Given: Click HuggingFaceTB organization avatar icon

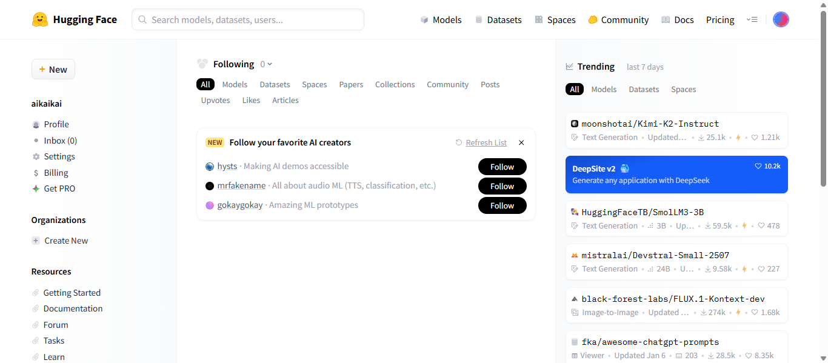Looking at the screenshot, I should click(575, 212).
